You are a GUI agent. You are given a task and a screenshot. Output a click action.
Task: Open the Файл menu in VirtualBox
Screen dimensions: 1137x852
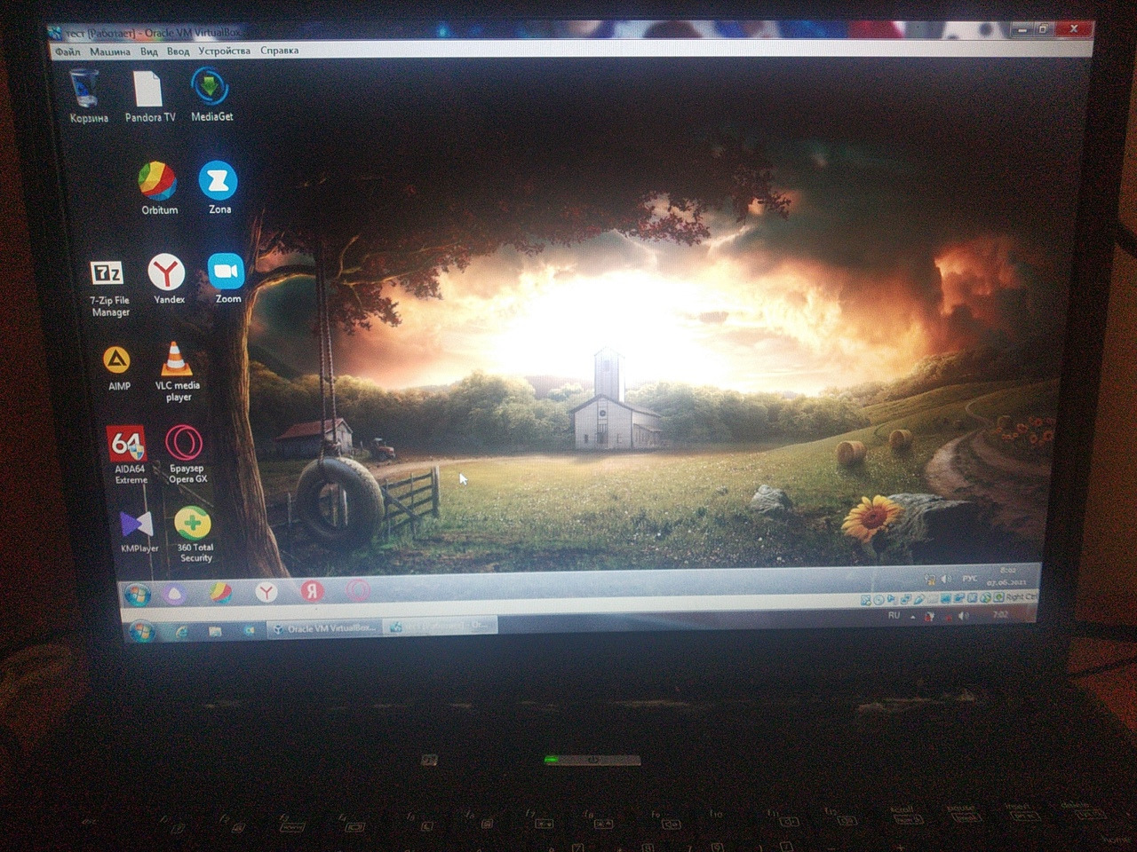click(68, 51)
